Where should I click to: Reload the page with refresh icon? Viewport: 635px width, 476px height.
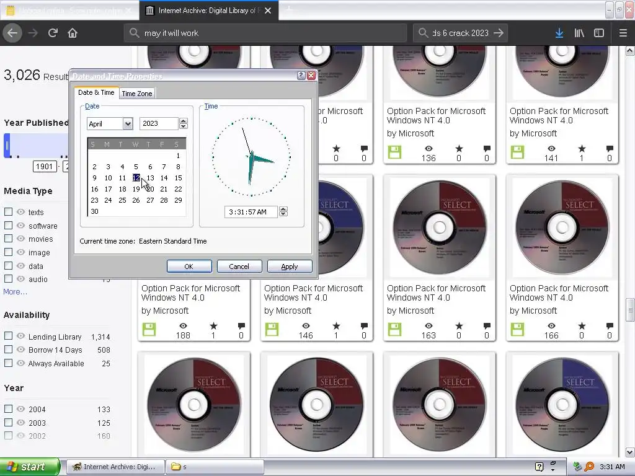tap(53, 33)
